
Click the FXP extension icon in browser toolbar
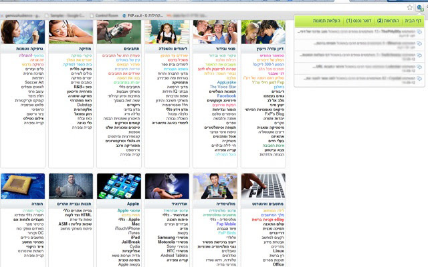420,8
